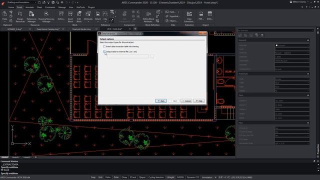Viewport: 320px width, 180px height.
Task: Collapse the View section in Properties
Action: 308,95
